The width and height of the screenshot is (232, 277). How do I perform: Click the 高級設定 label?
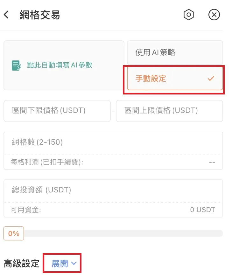(x=21, y=263)
